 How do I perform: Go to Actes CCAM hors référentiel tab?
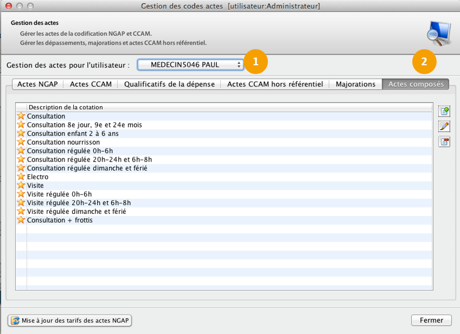275,84
